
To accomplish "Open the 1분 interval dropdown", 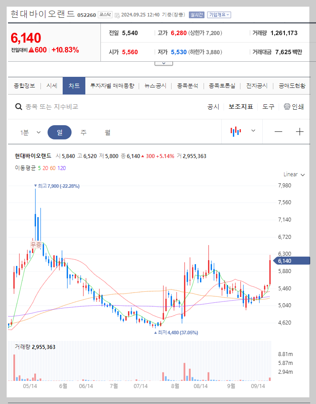I will (x=29, y=133).
